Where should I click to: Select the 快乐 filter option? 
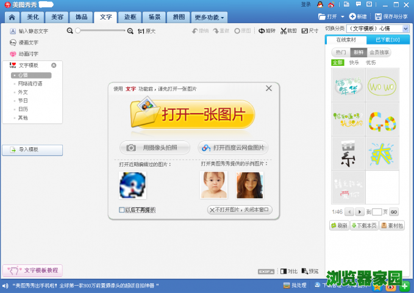click(x=354, y=62)
